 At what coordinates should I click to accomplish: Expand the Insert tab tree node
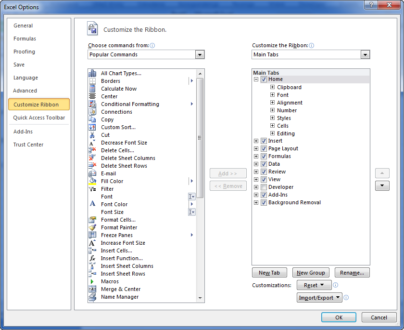point(256,141)
